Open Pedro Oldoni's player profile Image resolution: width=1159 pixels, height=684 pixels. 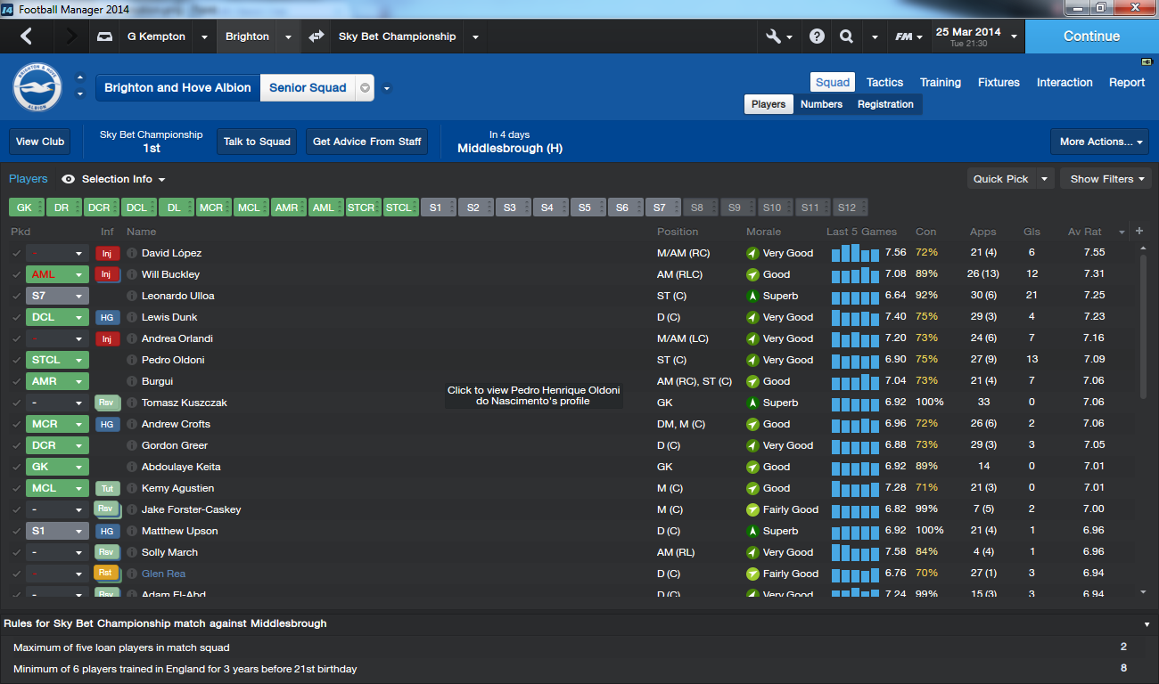point(173,360)
